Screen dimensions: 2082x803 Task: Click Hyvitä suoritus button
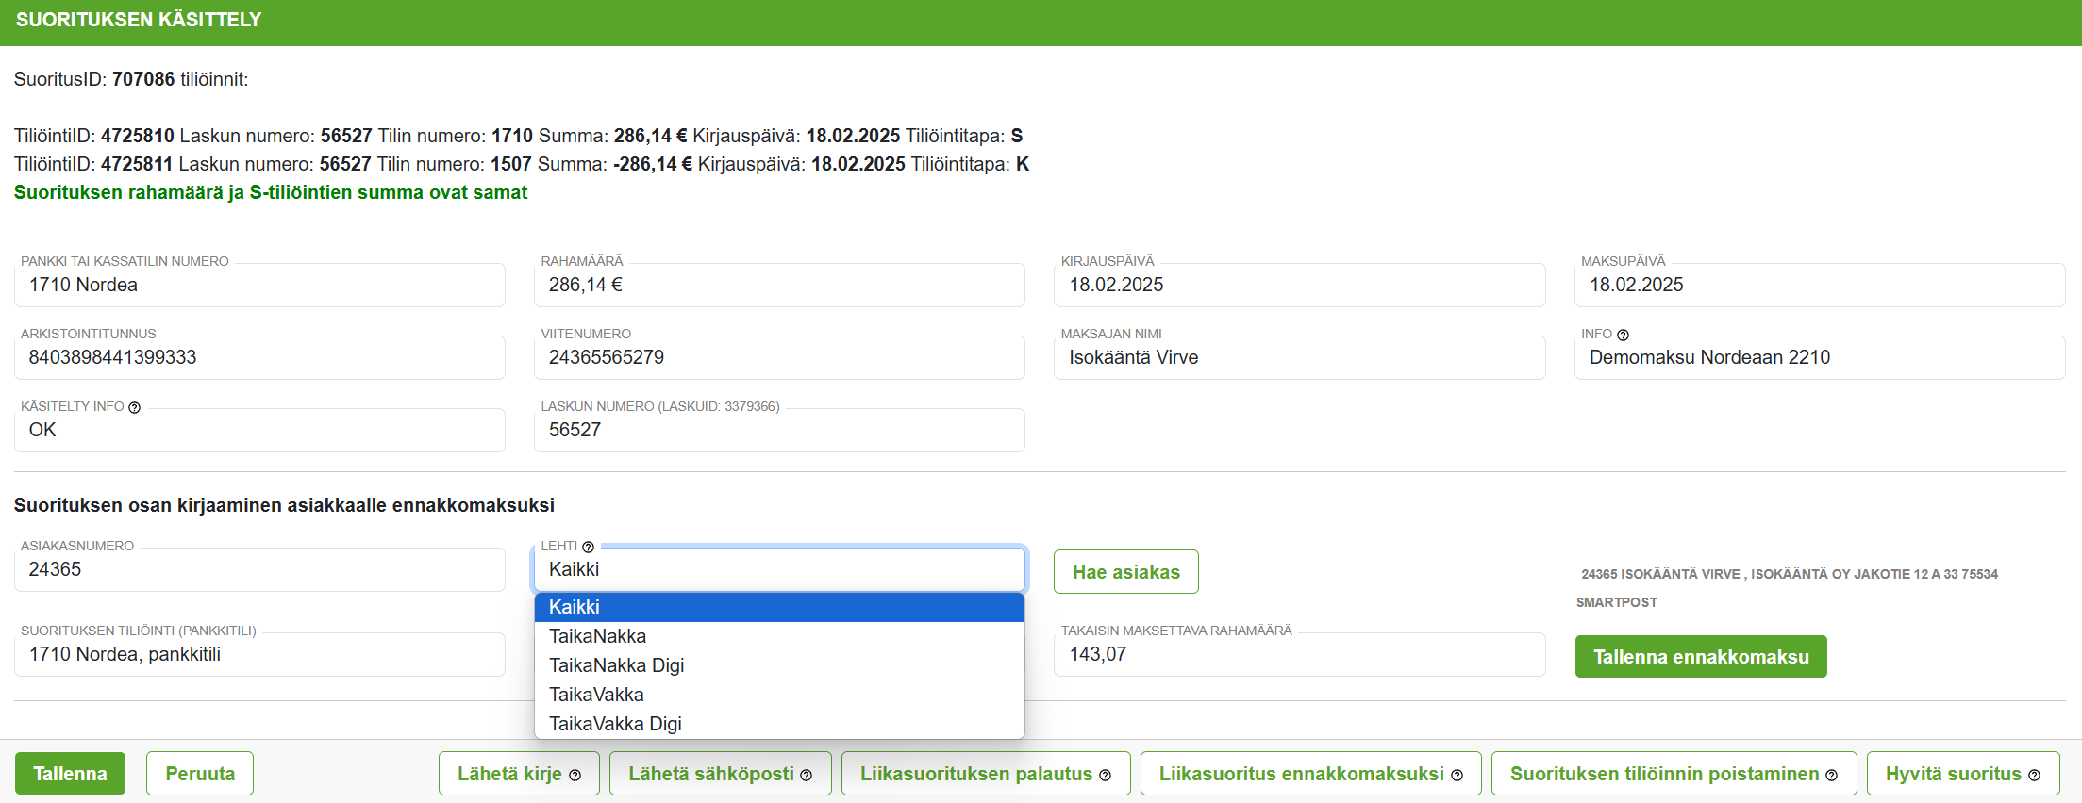tap(1963, 774)
